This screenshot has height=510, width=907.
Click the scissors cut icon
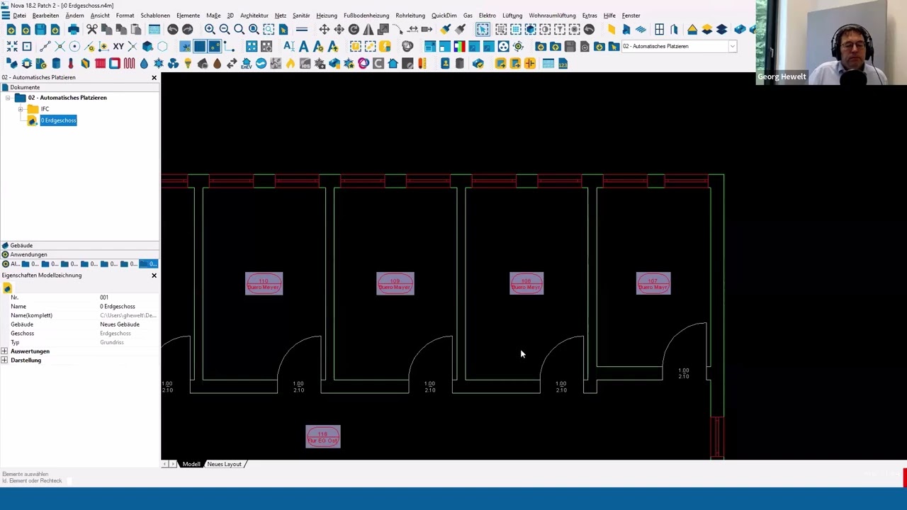click(x=92, y=29)
